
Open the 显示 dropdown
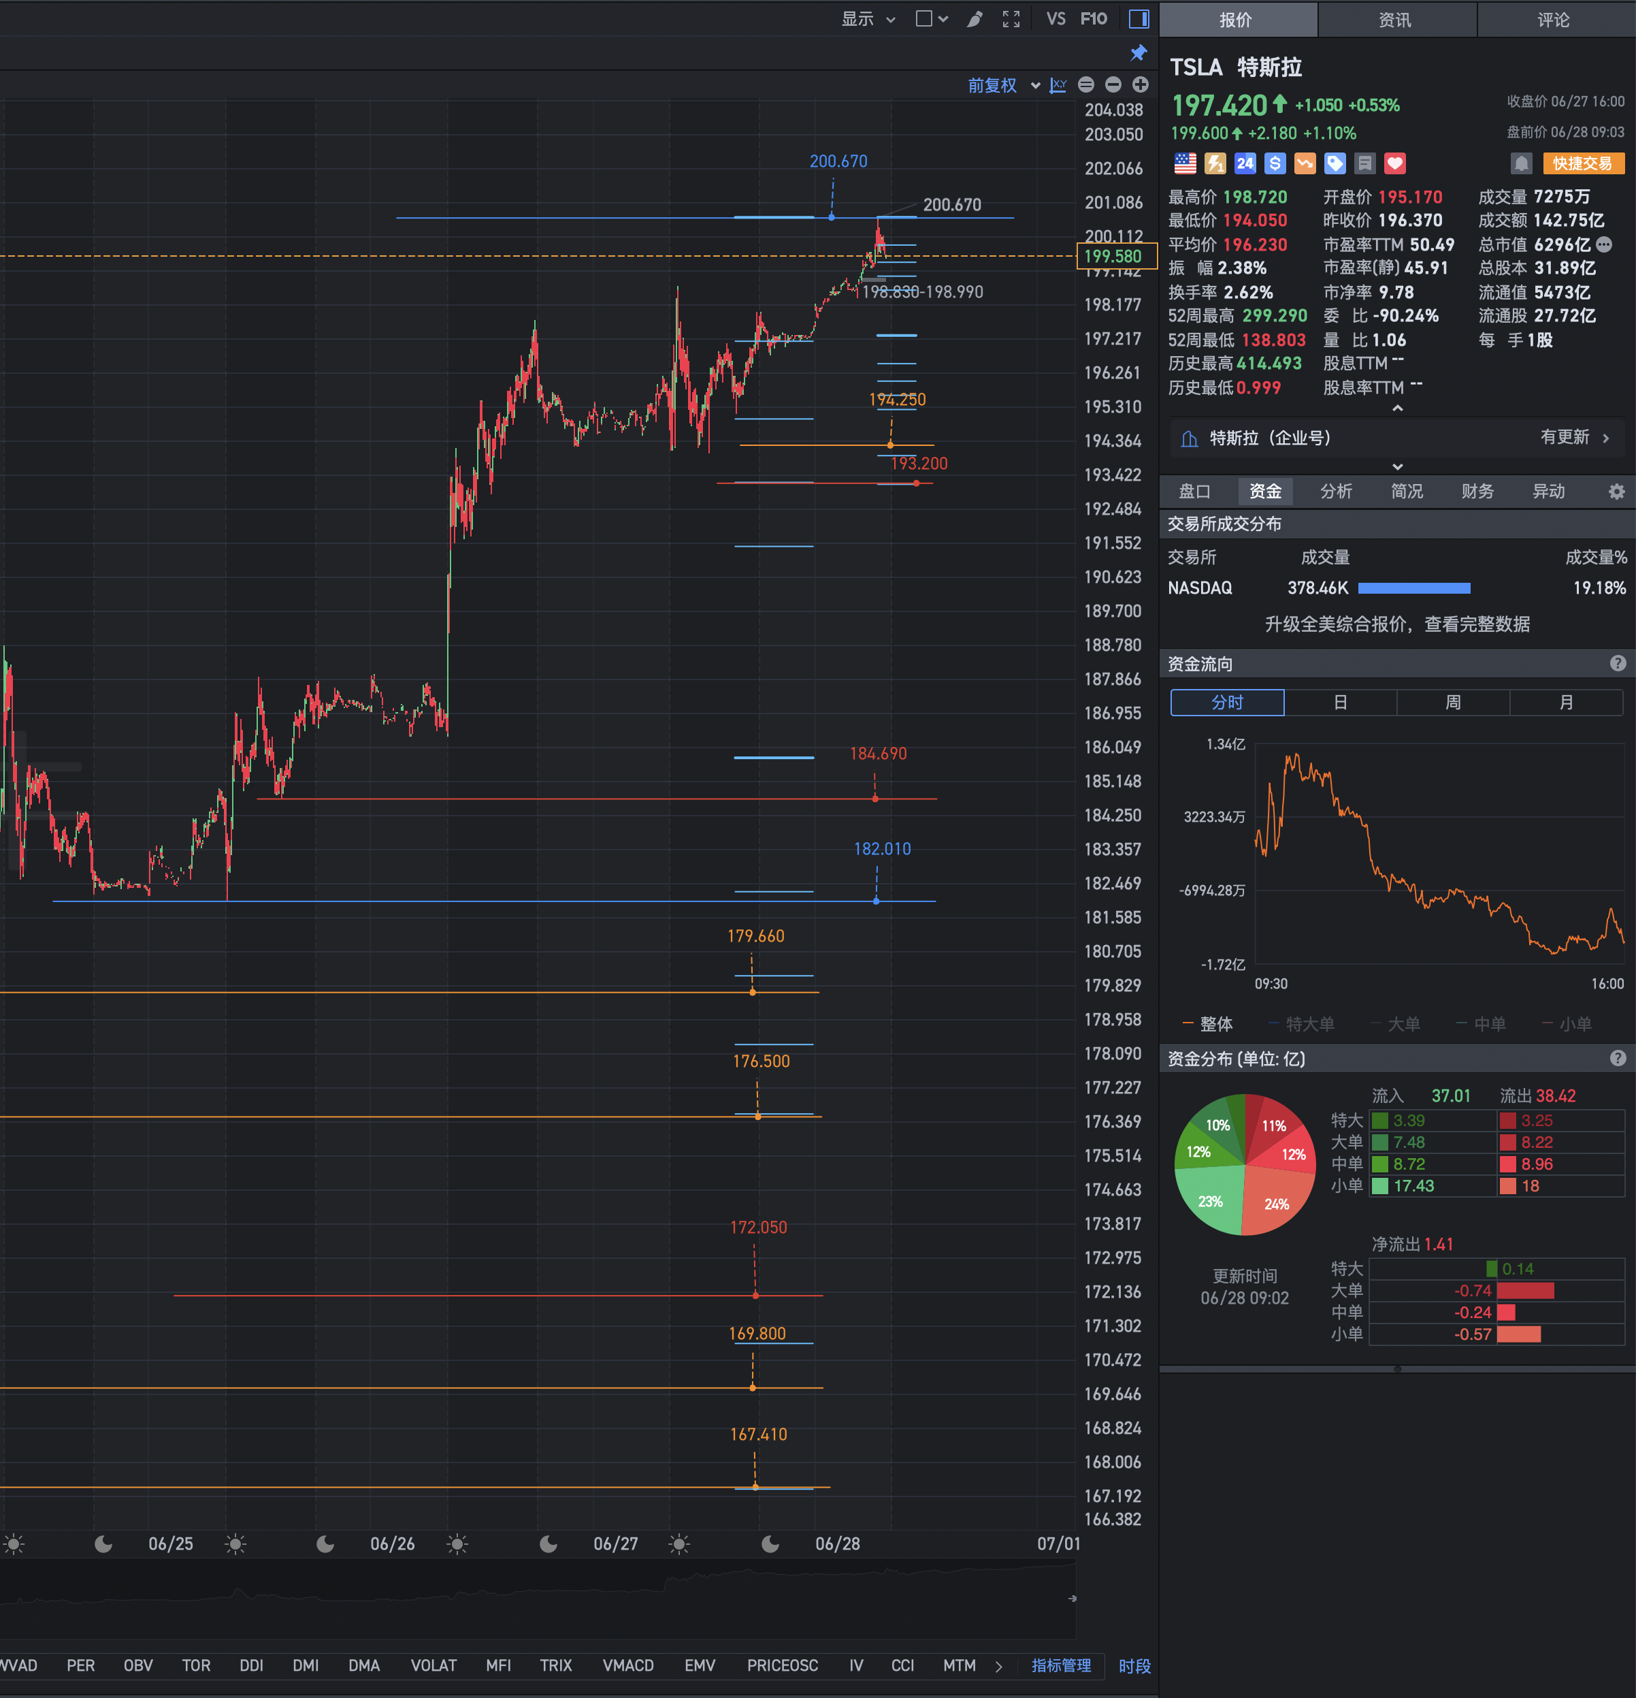pyautogui.click(x=868, y=19)
